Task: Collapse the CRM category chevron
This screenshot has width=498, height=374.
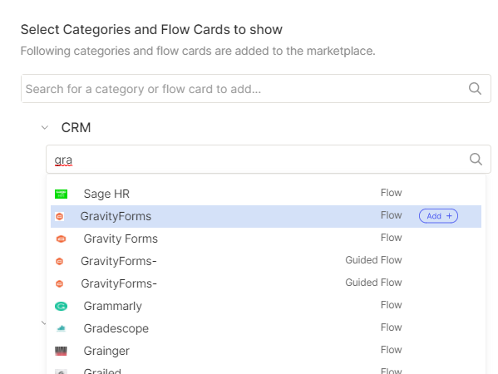Action: click(x=45, y=128)
